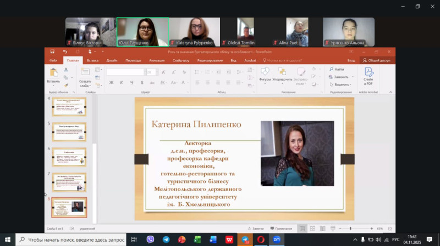Click the Create a PDF icon
The width and height of the screenshot is (440, 246).
[x=368, y=72]
